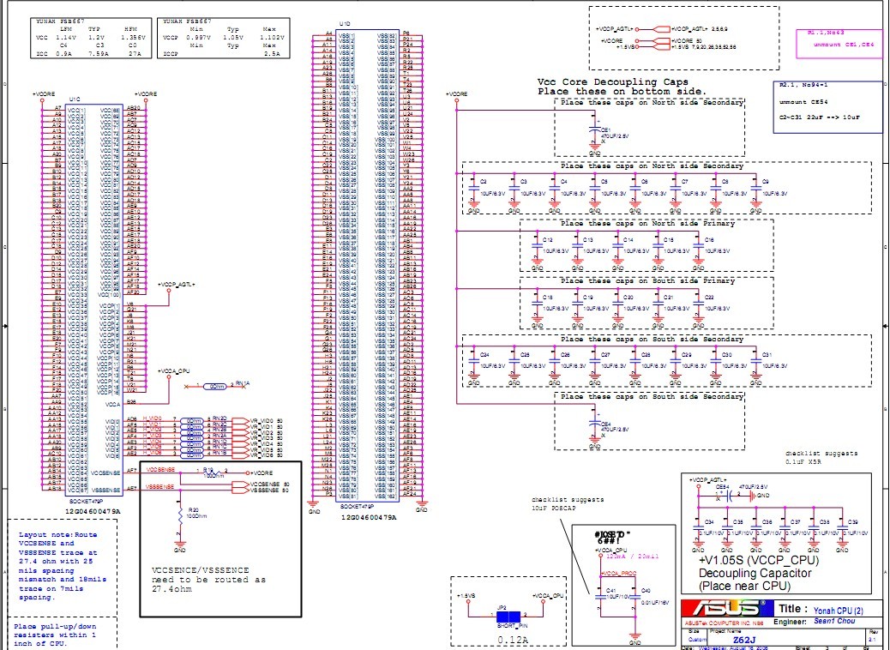Click the 'Place these caps on South side Primary' label

(x=647, y=281)
